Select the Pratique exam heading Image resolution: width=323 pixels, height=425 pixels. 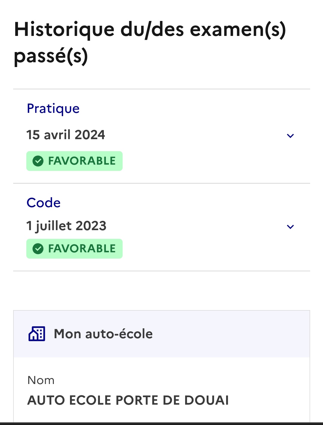[53, 109]
